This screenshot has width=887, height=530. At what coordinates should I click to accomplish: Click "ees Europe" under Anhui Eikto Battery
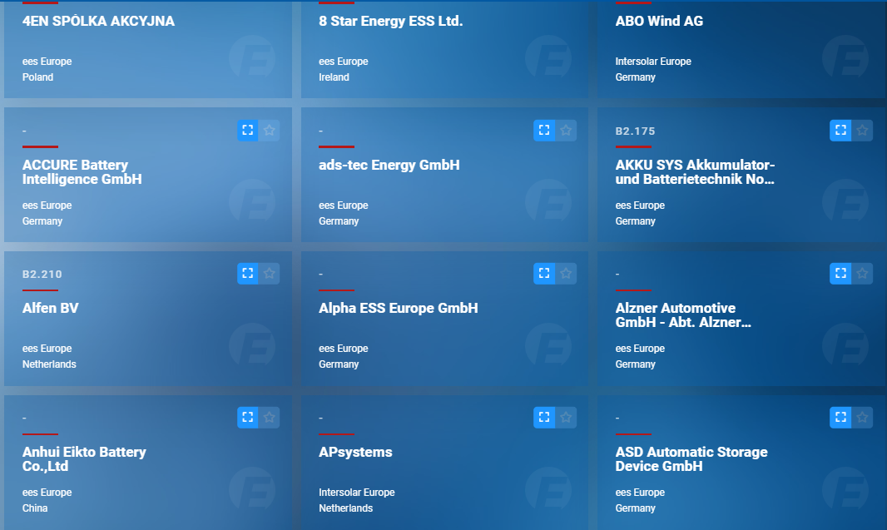pyautogui.click(x=47, y=492)
